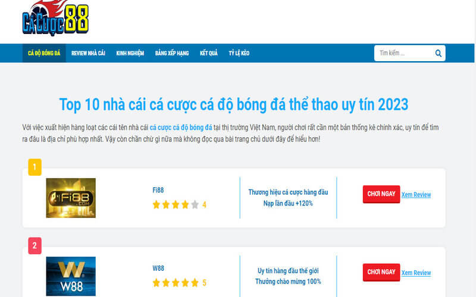Click 'Uy tín hàng đầu thế giới' text

[x=288, y=271]
